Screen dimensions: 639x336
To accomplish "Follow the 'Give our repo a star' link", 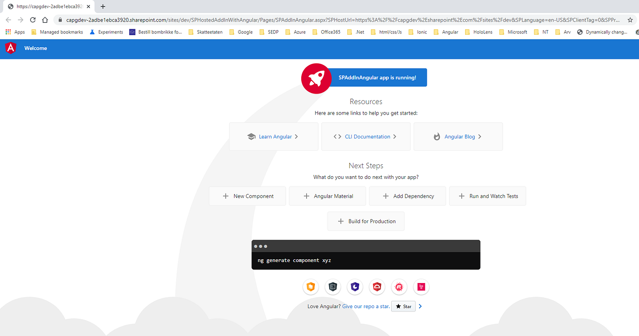I will coord(366,306).
